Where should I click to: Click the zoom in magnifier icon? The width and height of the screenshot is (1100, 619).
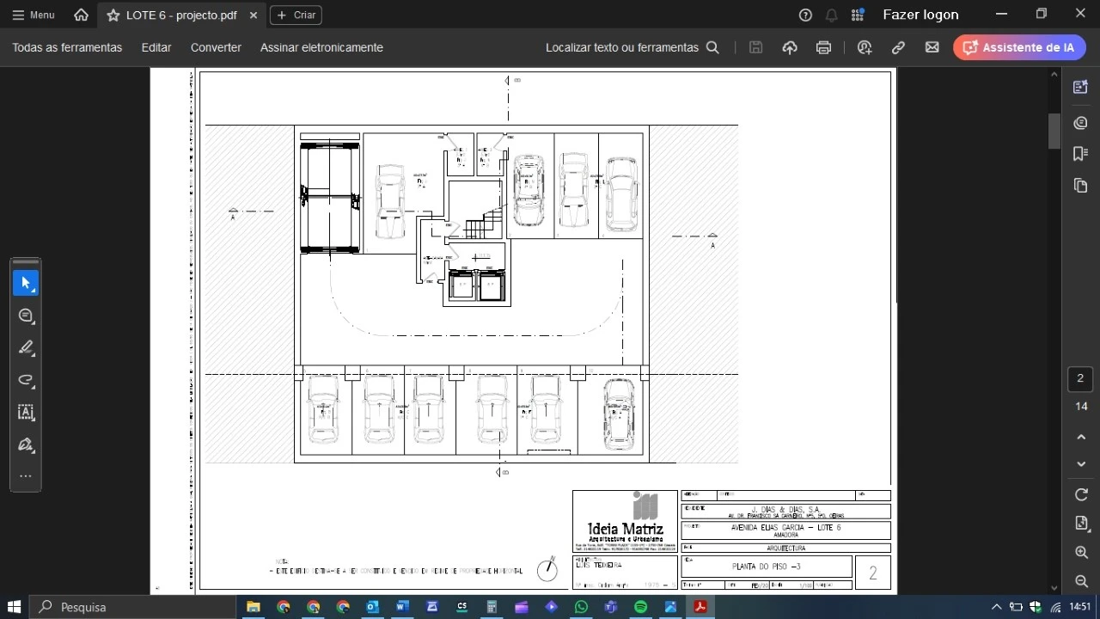point(1081,553)
